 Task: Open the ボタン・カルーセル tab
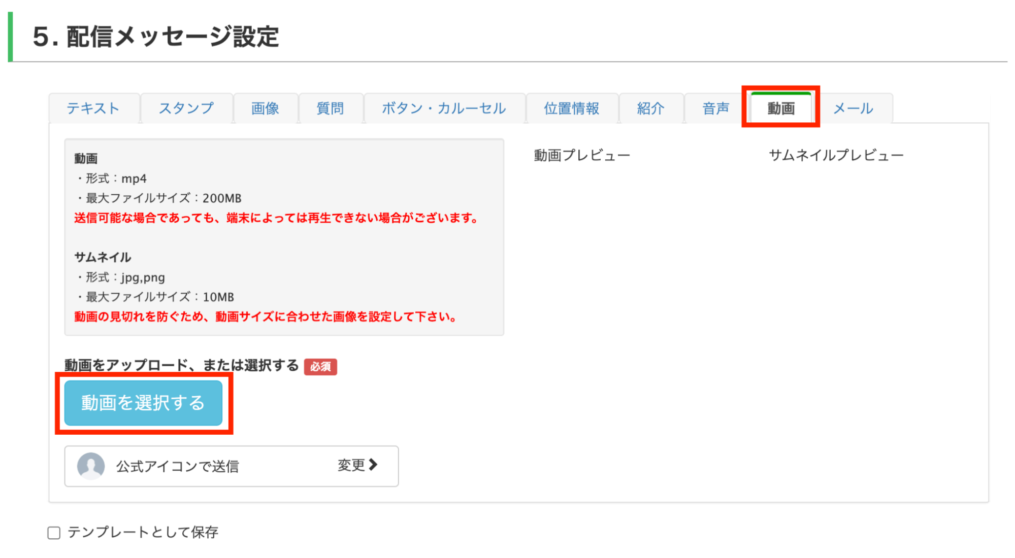(x=444, y=108)
